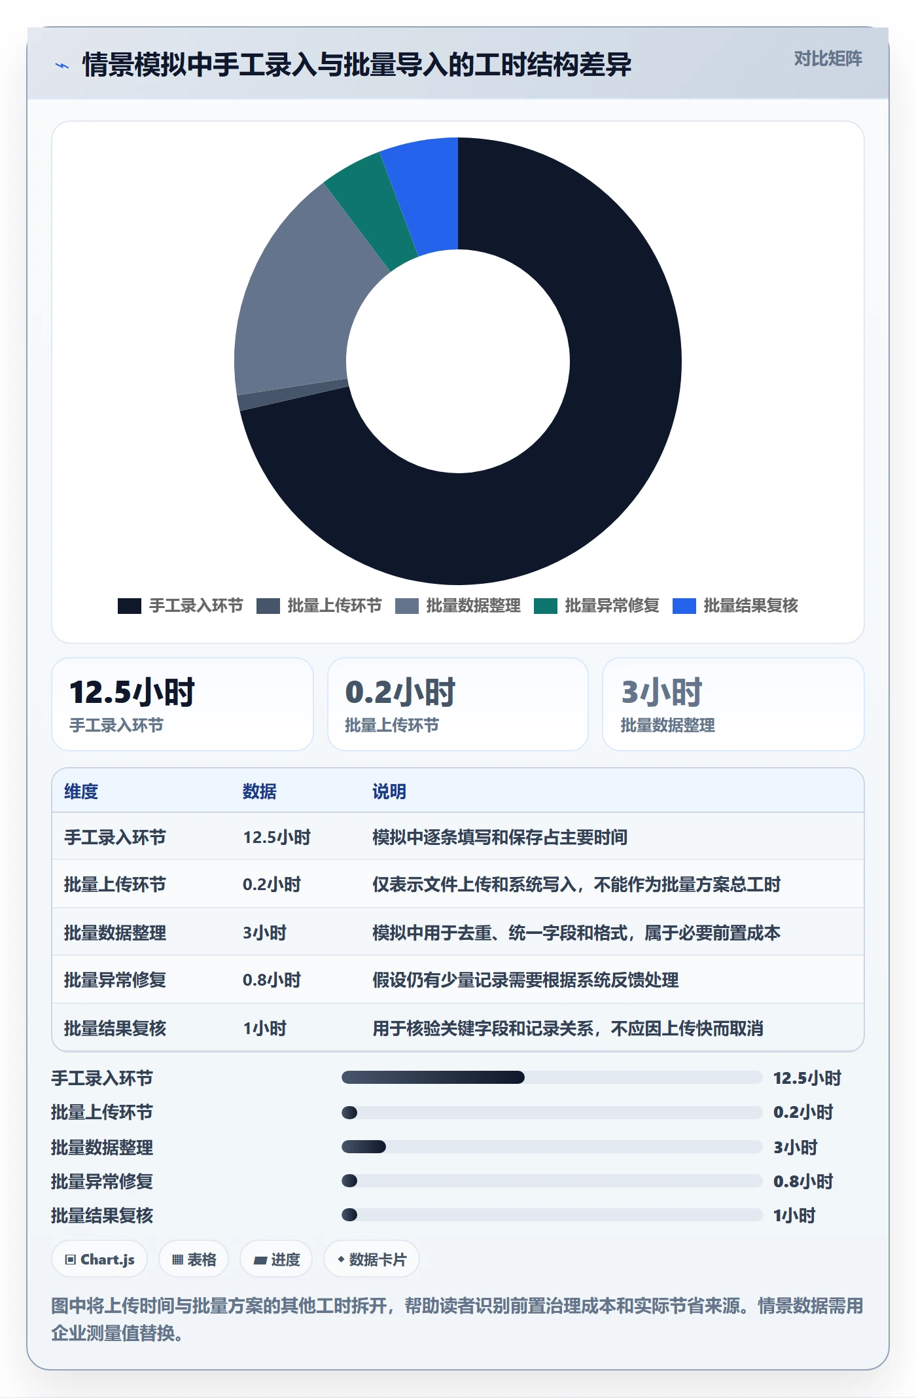Toggle 手工录入环节 legend color box
Viewport: 916px width, 1398px height.
[129, 606]
